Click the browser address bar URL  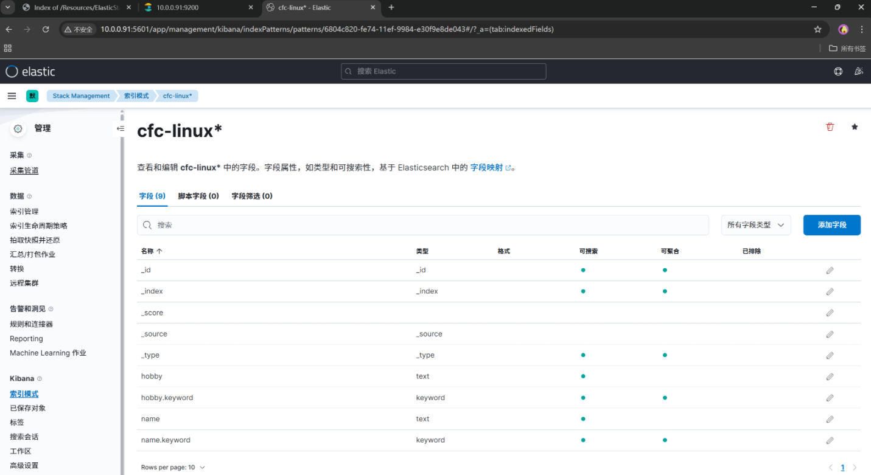327,29
